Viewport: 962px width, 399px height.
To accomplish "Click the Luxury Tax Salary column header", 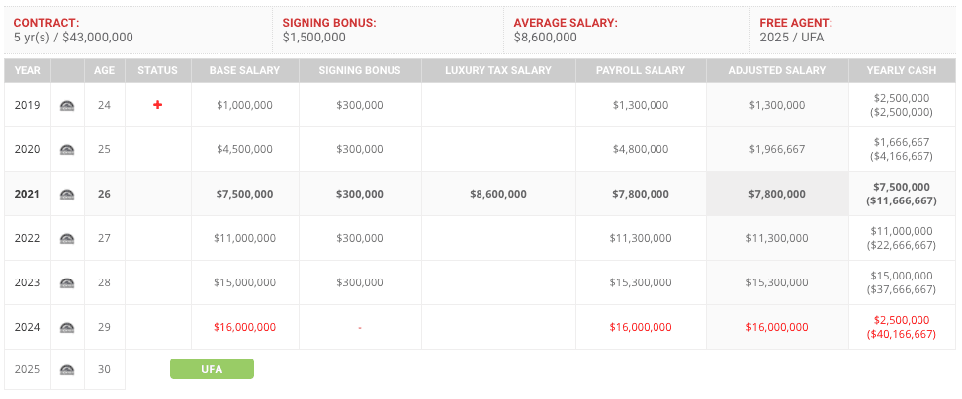I will tap(497, 70).
